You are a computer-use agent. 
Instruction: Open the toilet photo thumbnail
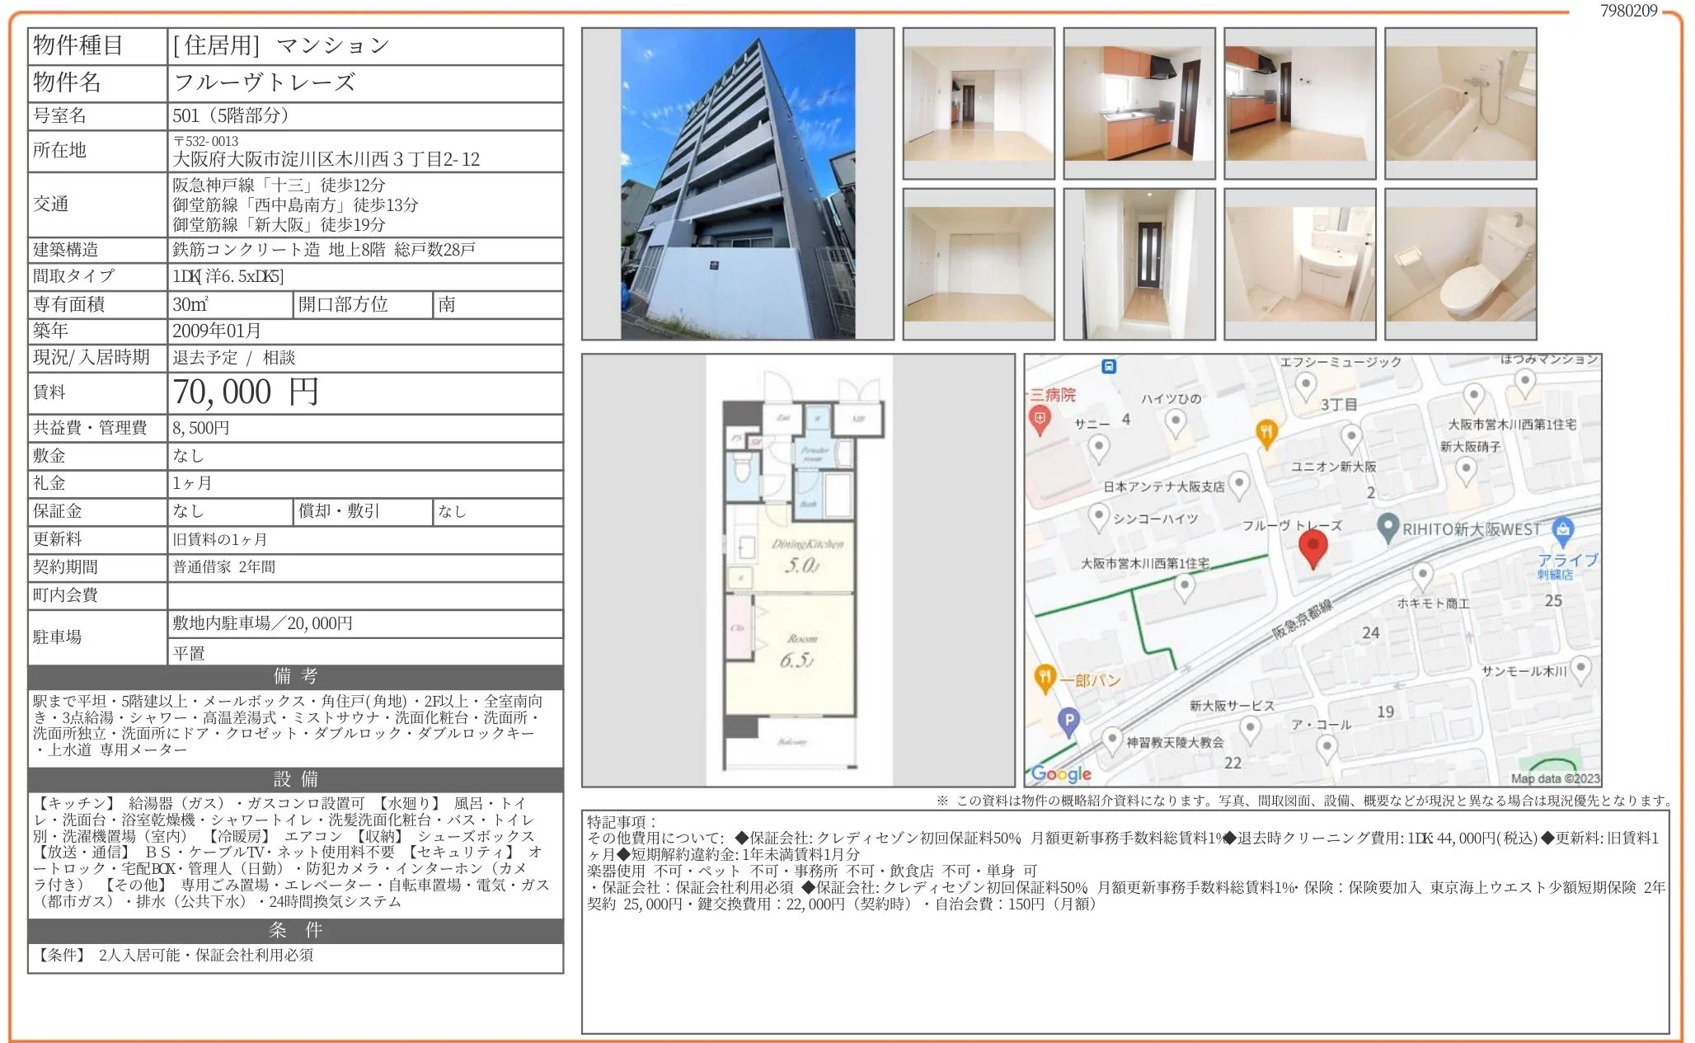[1460, 264]
